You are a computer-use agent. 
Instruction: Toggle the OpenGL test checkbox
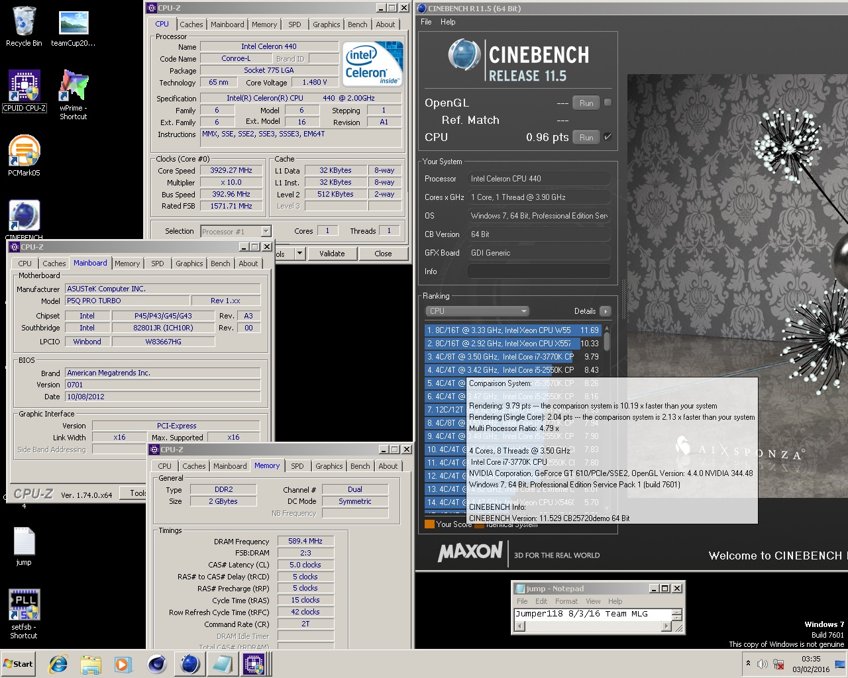tap(608, 103)
